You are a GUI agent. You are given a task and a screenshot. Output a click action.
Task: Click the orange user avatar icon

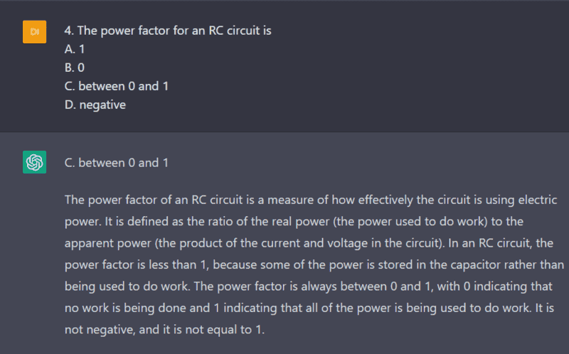34,32
